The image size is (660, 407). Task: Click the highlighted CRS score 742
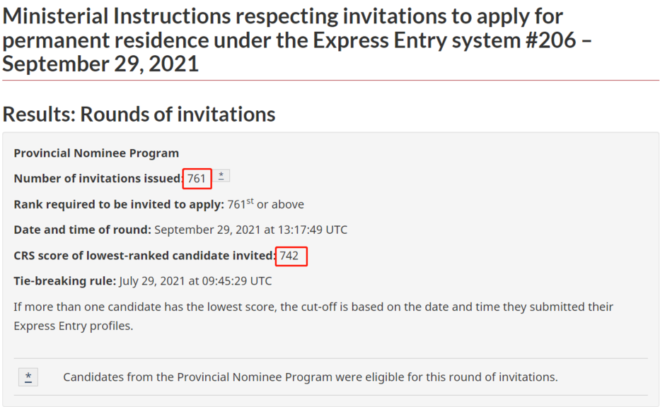point(289,256)
